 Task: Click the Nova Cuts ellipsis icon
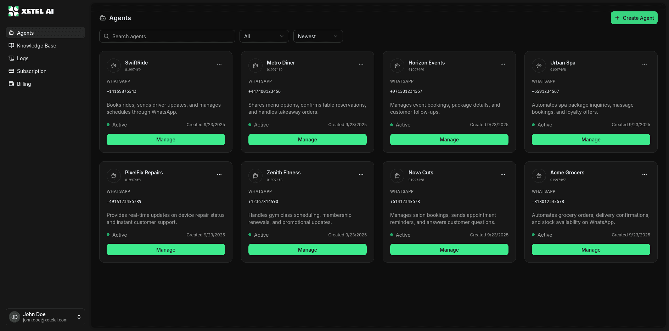[503, 174]
